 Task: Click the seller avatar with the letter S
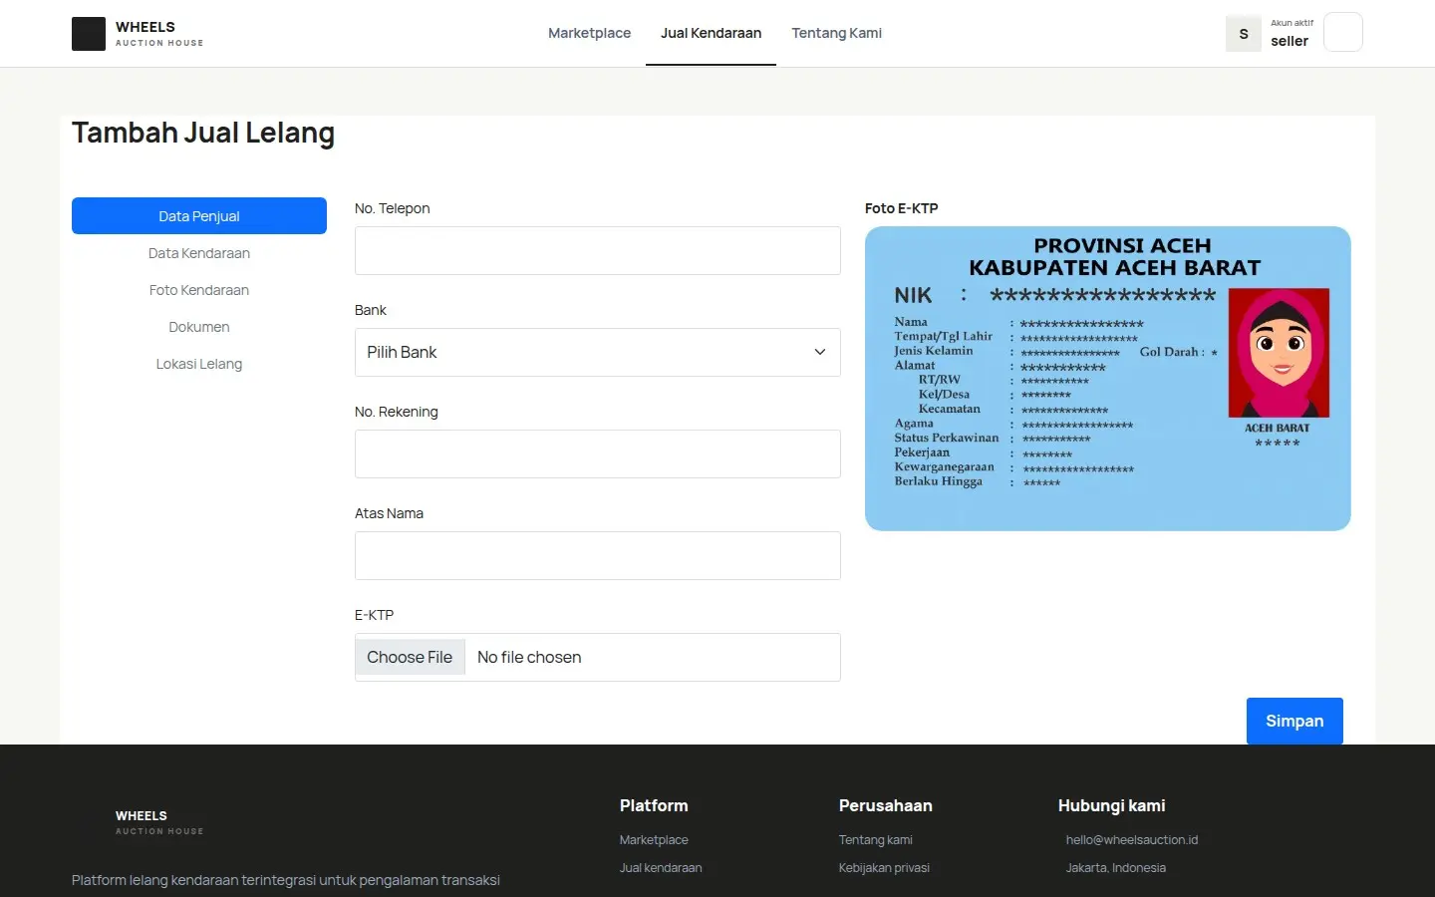(x=1243, y=34)
